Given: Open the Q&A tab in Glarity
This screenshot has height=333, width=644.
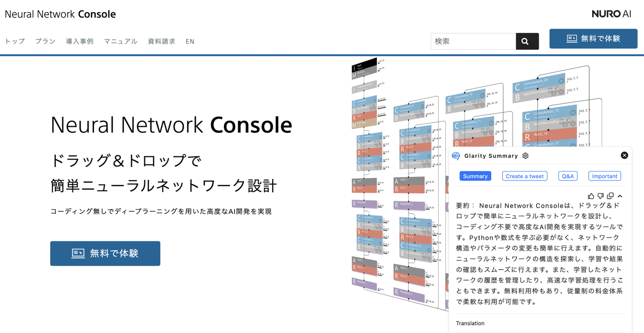Looking at the screenshot, I should 568,176.
